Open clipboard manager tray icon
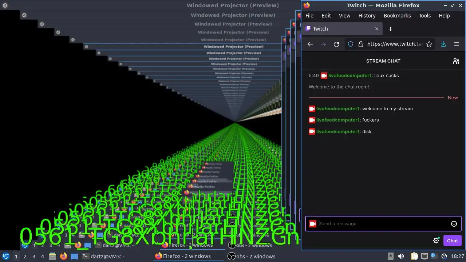The width and height of the screenshot is (466, 262). coord(414,257)
